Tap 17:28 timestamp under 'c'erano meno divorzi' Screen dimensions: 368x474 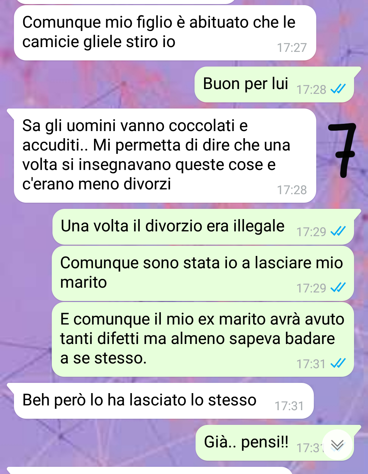point(292,190)
